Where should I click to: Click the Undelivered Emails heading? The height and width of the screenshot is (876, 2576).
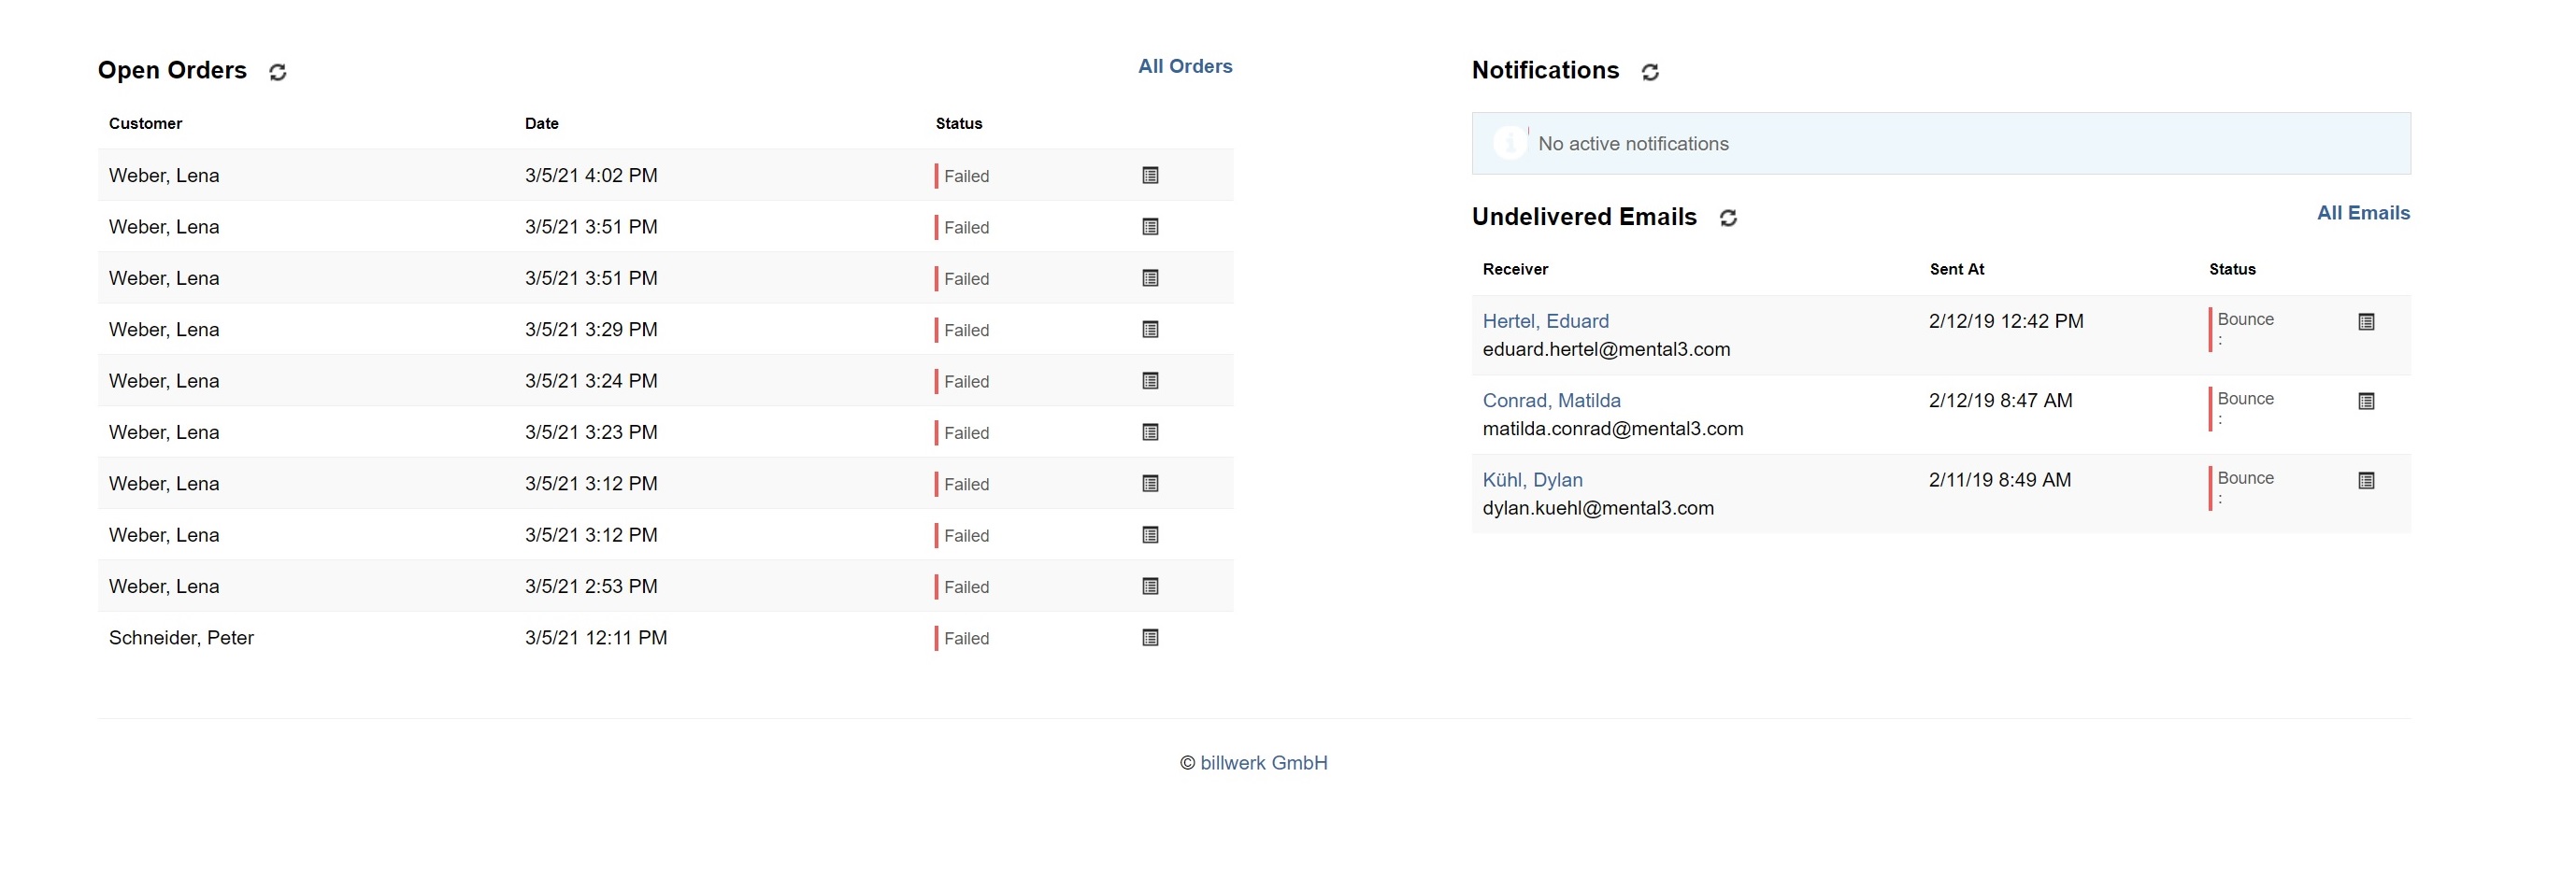click(1584, 217)
